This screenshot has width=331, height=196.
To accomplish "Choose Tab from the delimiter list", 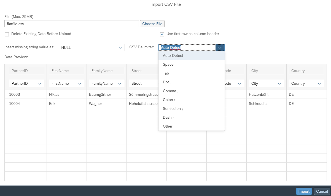I will click(x=166, y=73).
